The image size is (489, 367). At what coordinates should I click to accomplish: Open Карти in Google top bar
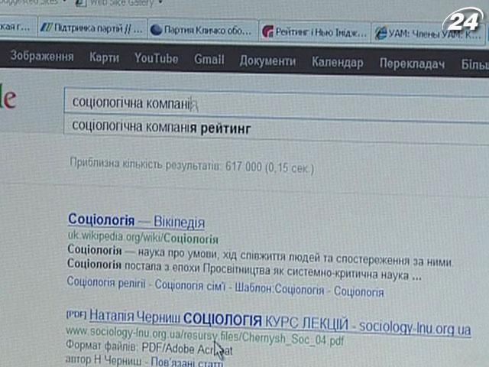104,58
